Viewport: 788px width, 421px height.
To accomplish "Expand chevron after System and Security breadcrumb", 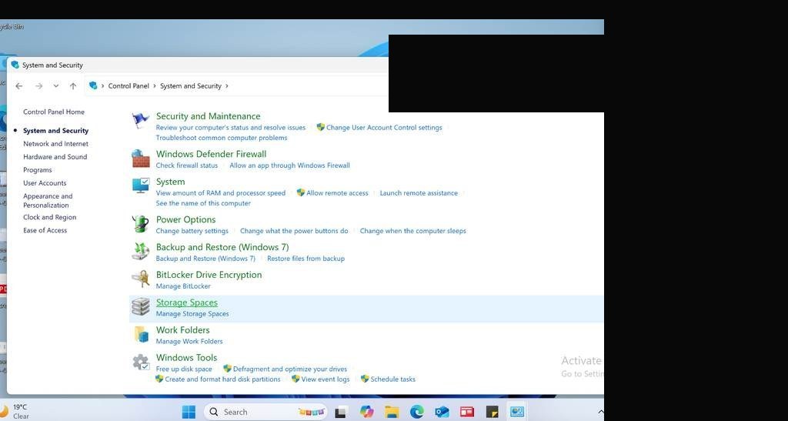I will coord(227,86).
